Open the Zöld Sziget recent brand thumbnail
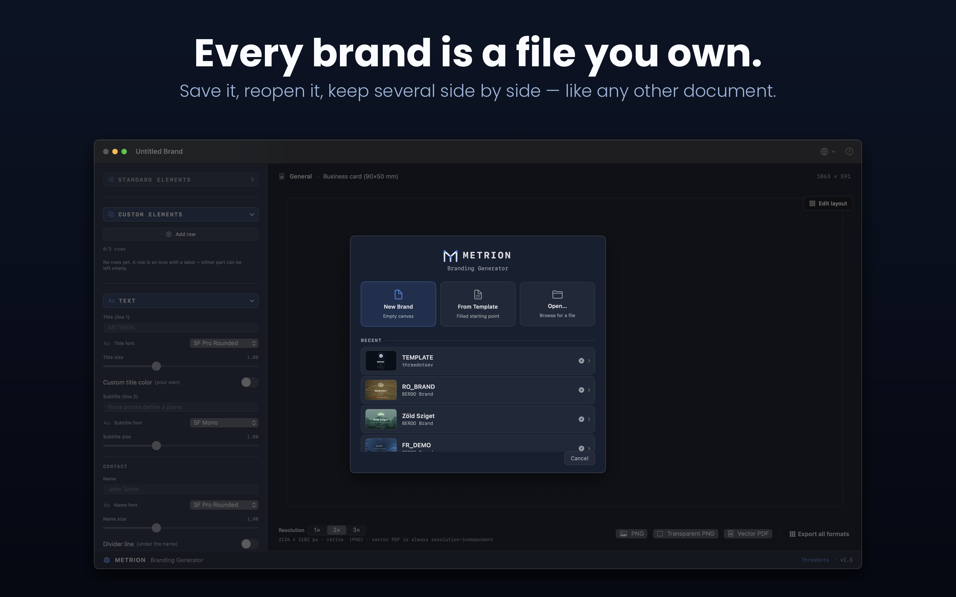Image resolution: width=956 pixels, height=597 pixels. (x=381, y=419)
